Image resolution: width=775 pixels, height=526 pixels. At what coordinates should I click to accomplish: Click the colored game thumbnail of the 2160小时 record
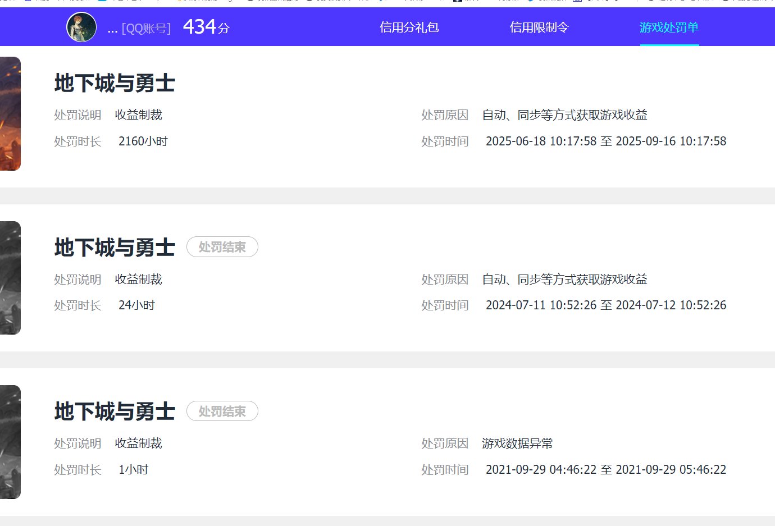[10, 113]
